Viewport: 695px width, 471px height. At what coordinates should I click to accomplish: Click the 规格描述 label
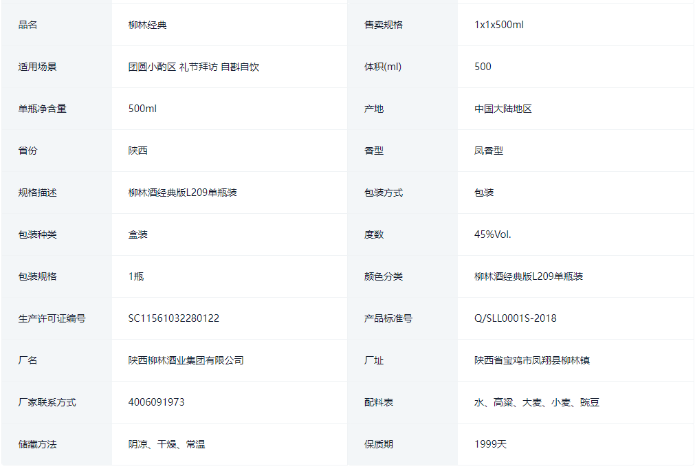click(x=37, y=193)
